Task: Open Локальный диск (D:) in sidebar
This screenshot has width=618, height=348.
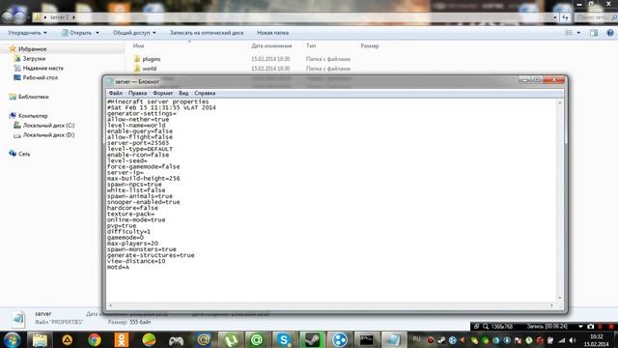Action: [x=48, y=134]
